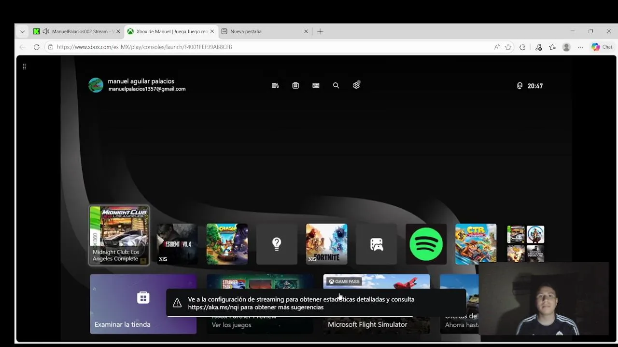
Task: Open the tab search dropdown arrow
Action: 22,31
